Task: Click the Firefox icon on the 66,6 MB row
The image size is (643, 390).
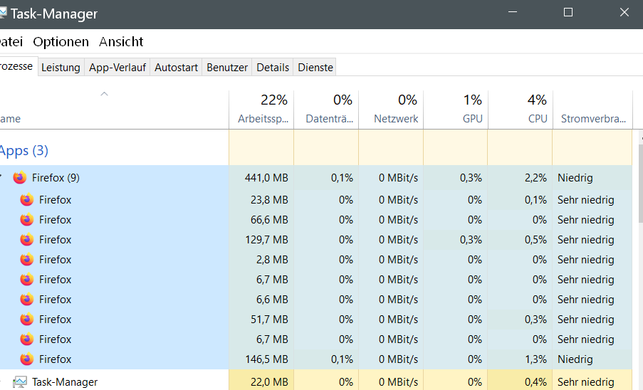Action: coord(27,220)
